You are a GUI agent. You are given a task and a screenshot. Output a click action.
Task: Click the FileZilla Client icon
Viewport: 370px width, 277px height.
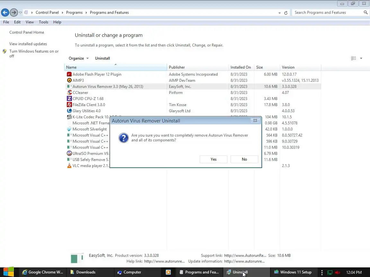click(x=69, y=105)
